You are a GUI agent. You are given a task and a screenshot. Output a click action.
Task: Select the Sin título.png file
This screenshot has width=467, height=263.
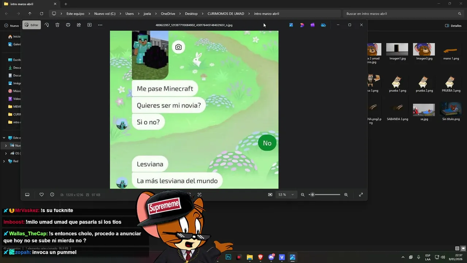coord(451,112)
